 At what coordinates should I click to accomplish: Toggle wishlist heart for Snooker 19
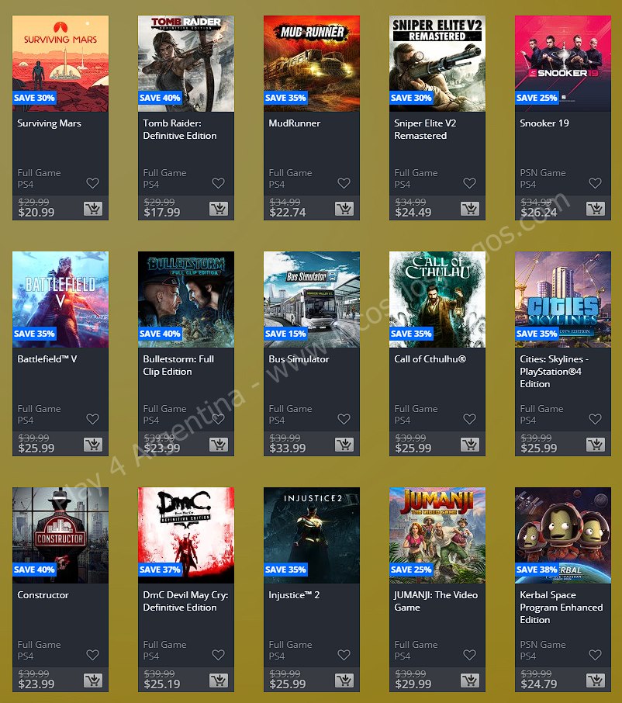tap(595, 183)
